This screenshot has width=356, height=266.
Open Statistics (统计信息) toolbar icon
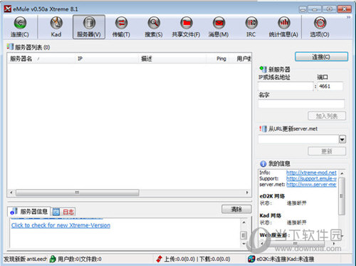point(283,27)
